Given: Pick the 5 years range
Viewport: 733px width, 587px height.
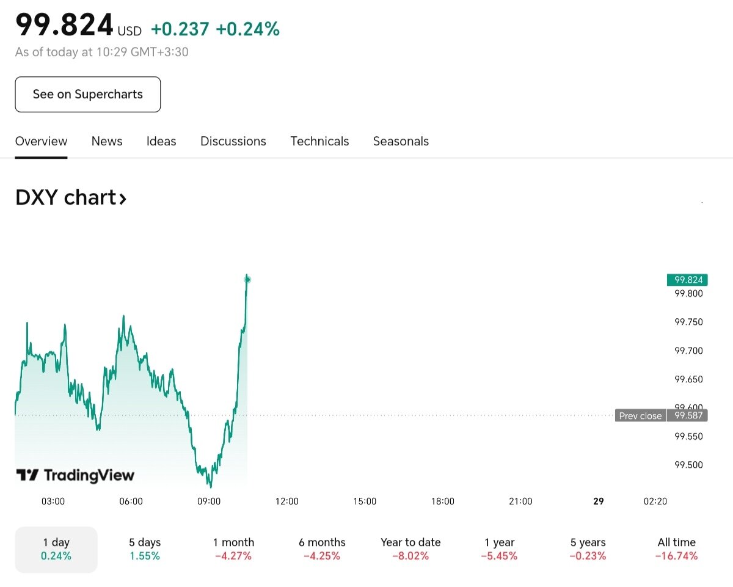Looking at the screenshot, I should 588,549.
